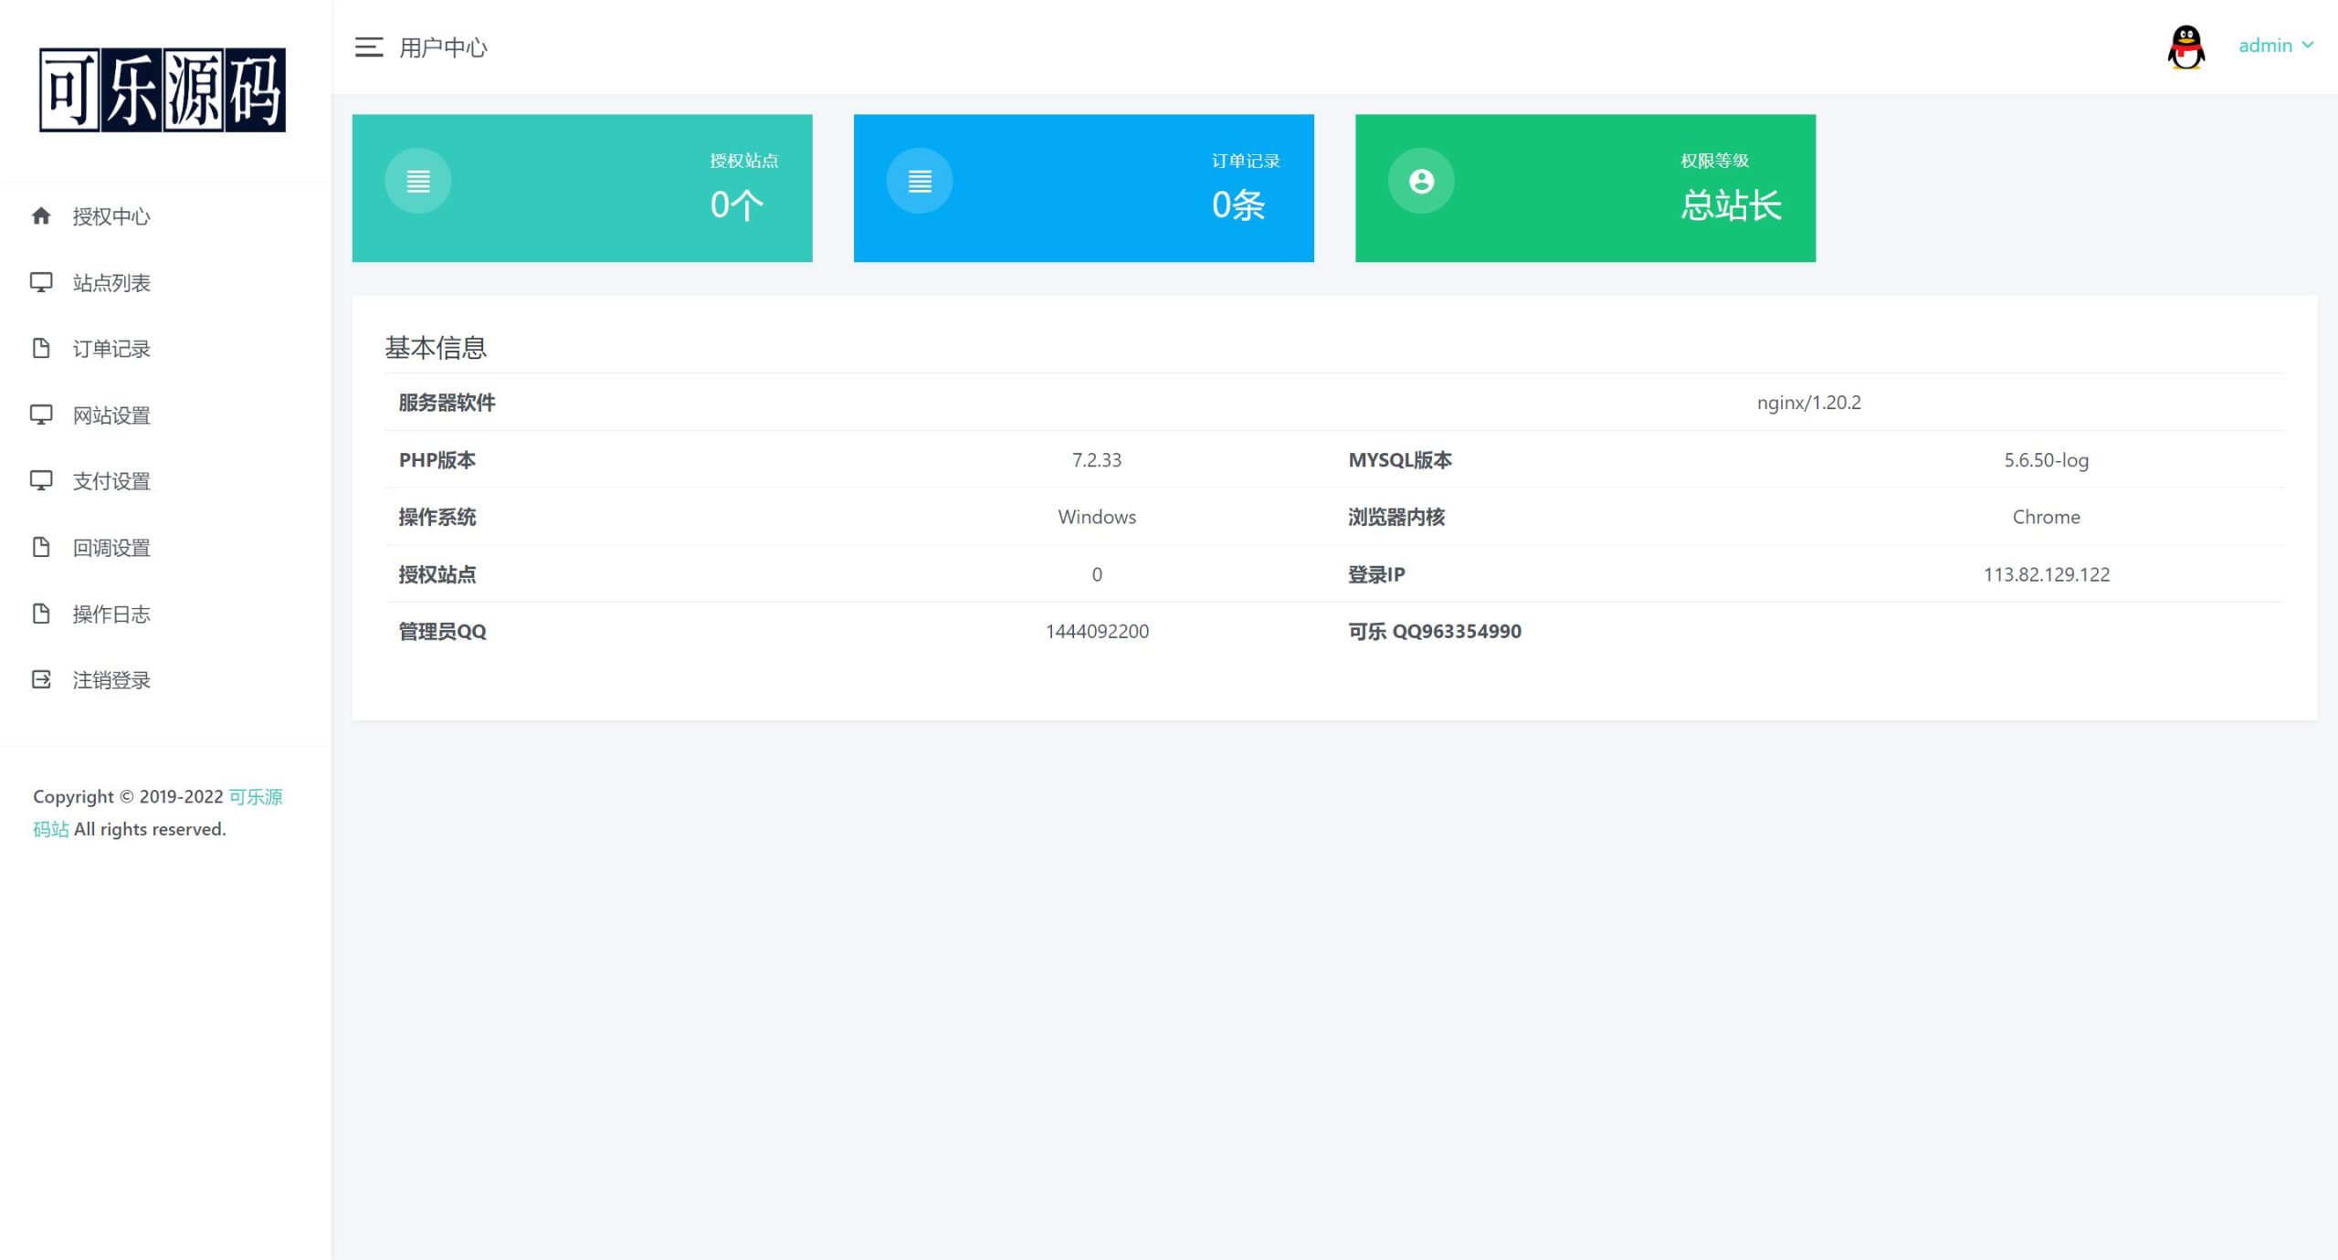This screenshot has width=2338, height=1260.
Task: Click the 操作系统 label
Action: tap(437, 517)
